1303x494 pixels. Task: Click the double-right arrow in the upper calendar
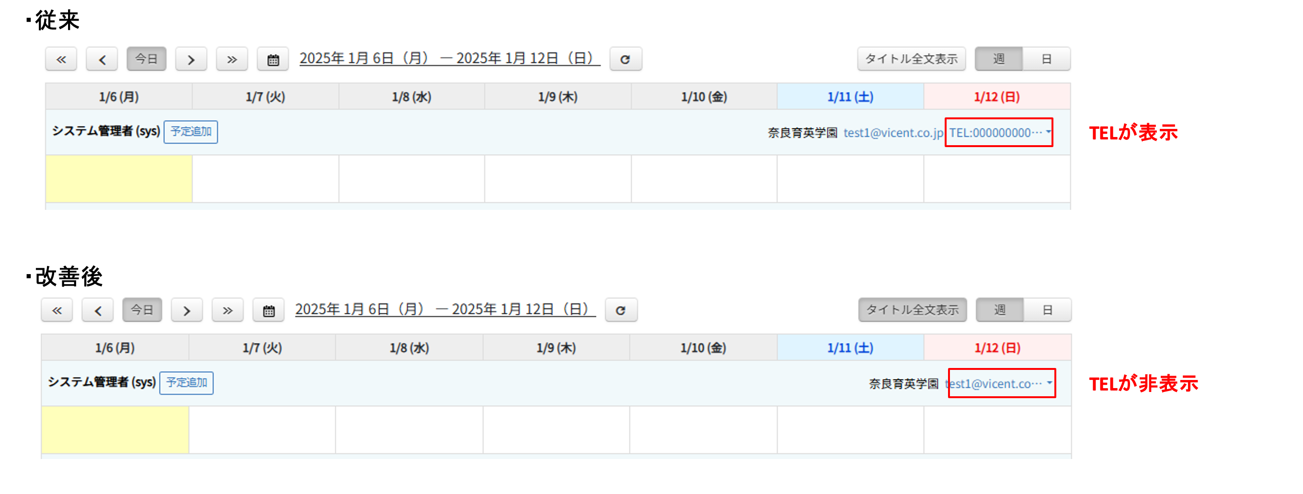pyautogui.click(x=232, y=59)
